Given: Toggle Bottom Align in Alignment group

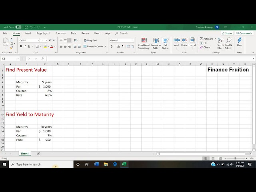Looking at the screenshot, I should coord(69,40).
